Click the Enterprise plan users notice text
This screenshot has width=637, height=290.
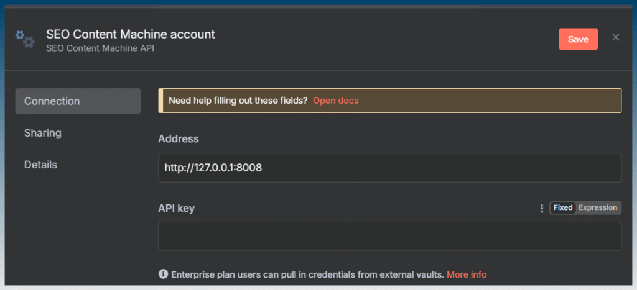[x=307, y=274]
